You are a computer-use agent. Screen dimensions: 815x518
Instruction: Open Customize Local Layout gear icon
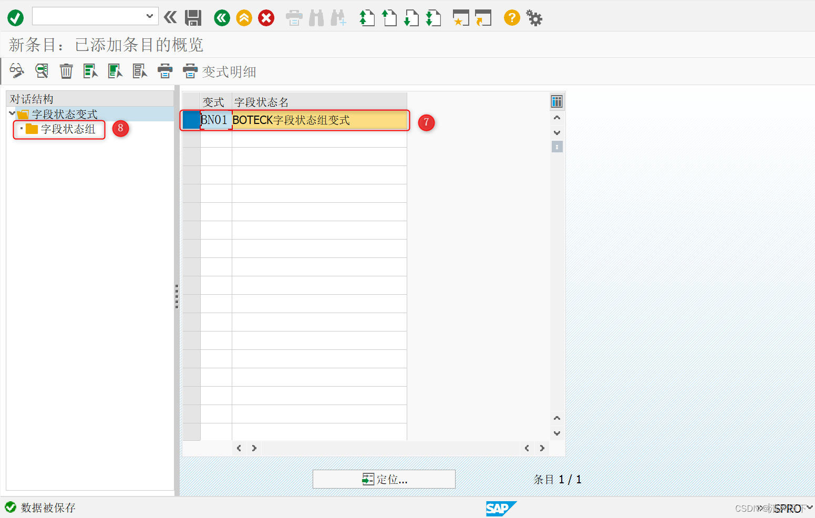[x=534, y=18]
